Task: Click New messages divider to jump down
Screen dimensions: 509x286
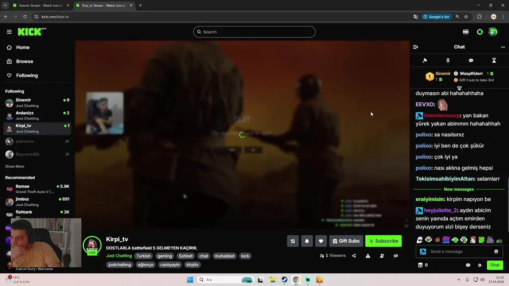Action: tap(459, 189)
